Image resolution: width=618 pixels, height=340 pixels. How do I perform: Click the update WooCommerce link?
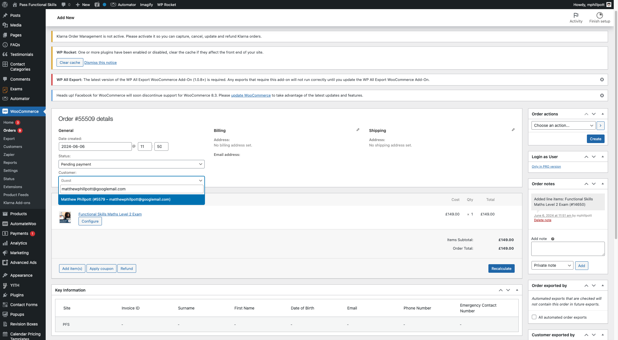coord(251,95)
